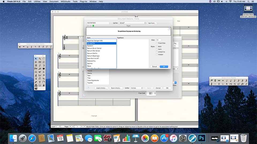257x144 pixels.
Task: Choose the Text tool (T icon)
Action: click(40, 82)
